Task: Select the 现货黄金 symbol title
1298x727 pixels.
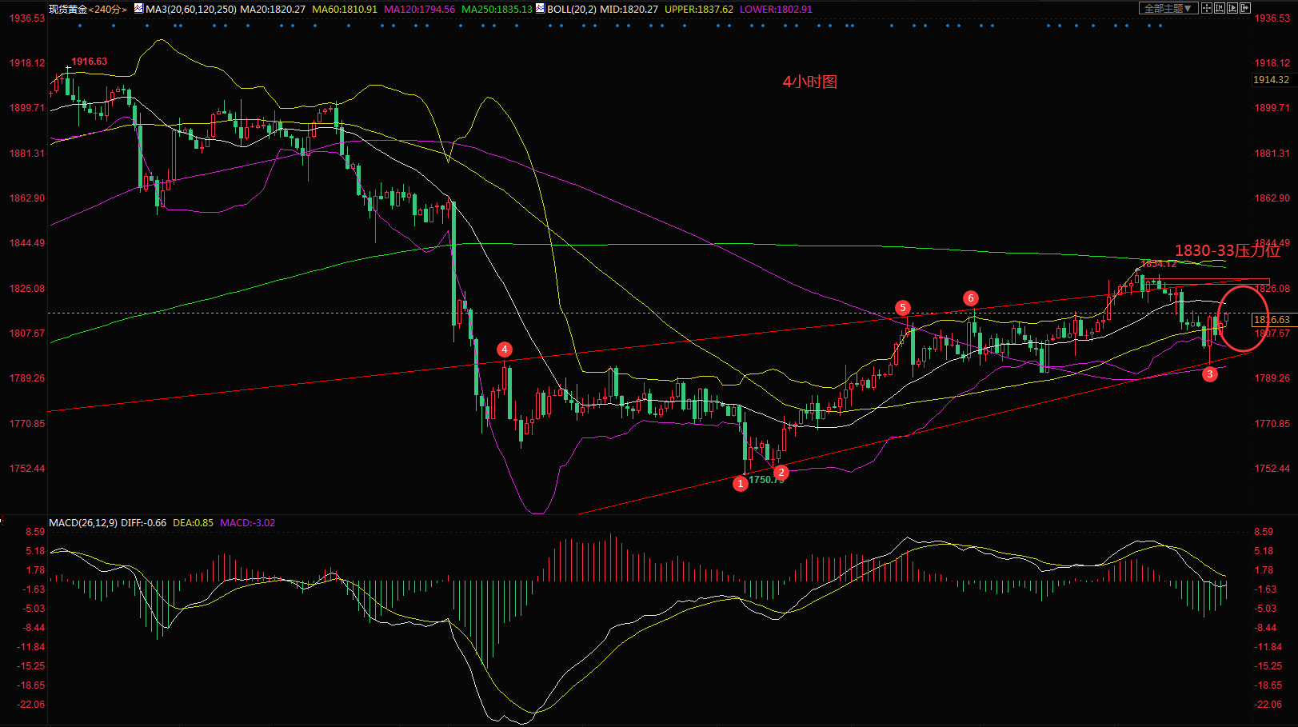Action: pyautogui.click(x=68, y=9)
